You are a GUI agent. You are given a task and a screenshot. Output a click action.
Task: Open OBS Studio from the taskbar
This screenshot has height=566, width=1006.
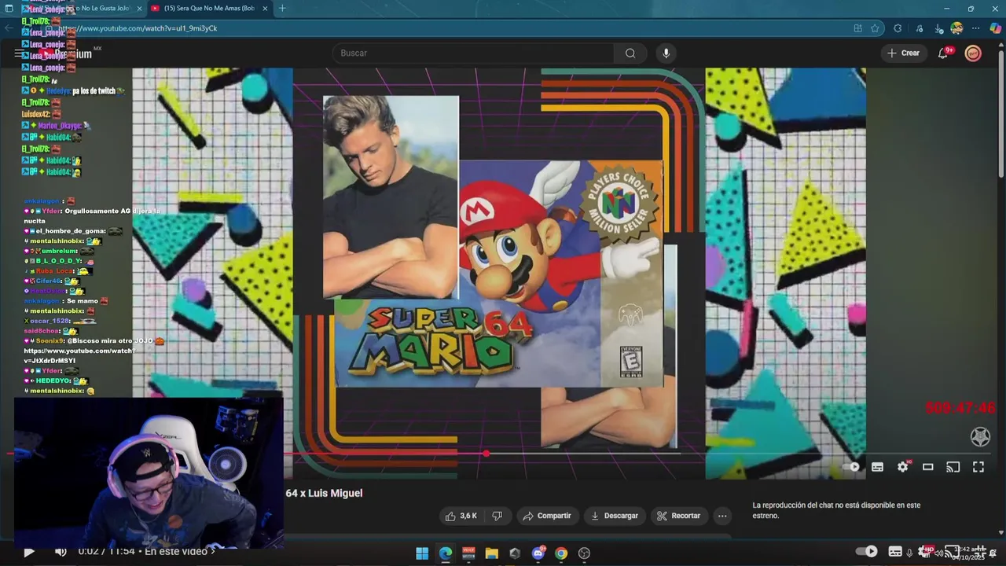(584, 553)
